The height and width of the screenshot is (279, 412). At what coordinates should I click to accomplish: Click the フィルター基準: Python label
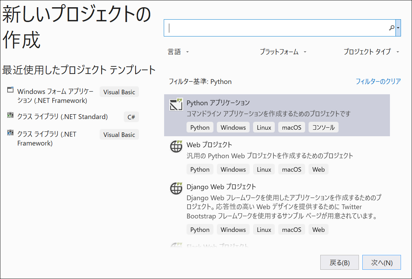[x=200, y=82]
